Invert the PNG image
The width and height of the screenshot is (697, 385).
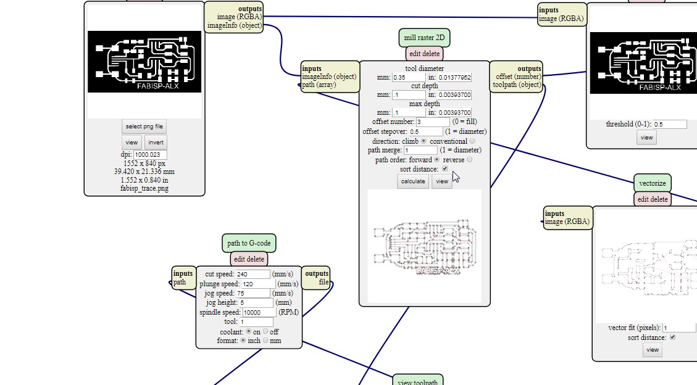click(156, 143)
